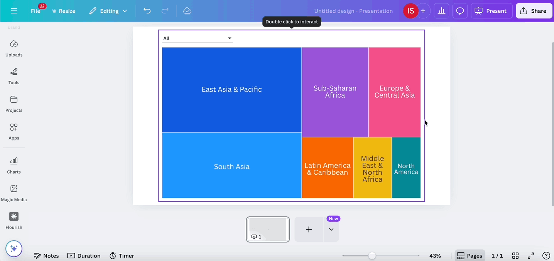This screenshot has height=261, width=554.
Task: Open the Projects panel
Action: [x=14, y=104]
